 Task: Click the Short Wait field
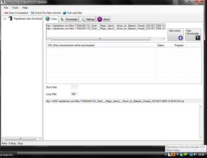pyautogui.click(x=74, y=87)
